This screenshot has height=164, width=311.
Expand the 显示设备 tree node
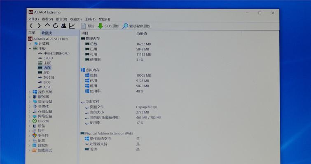click(30, 101)
